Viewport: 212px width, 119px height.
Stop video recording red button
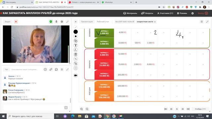[x=16, y=21]
